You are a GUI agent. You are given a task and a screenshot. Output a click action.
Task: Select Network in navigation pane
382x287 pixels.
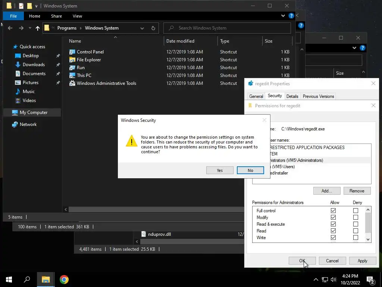coord(28,124)
